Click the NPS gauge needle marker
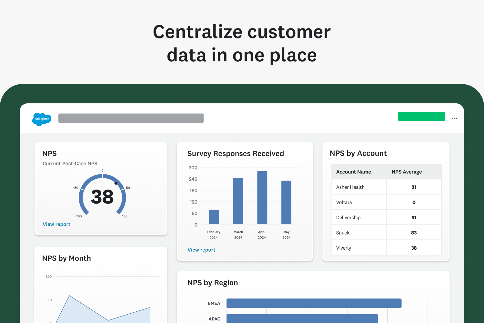 point(116,183)
